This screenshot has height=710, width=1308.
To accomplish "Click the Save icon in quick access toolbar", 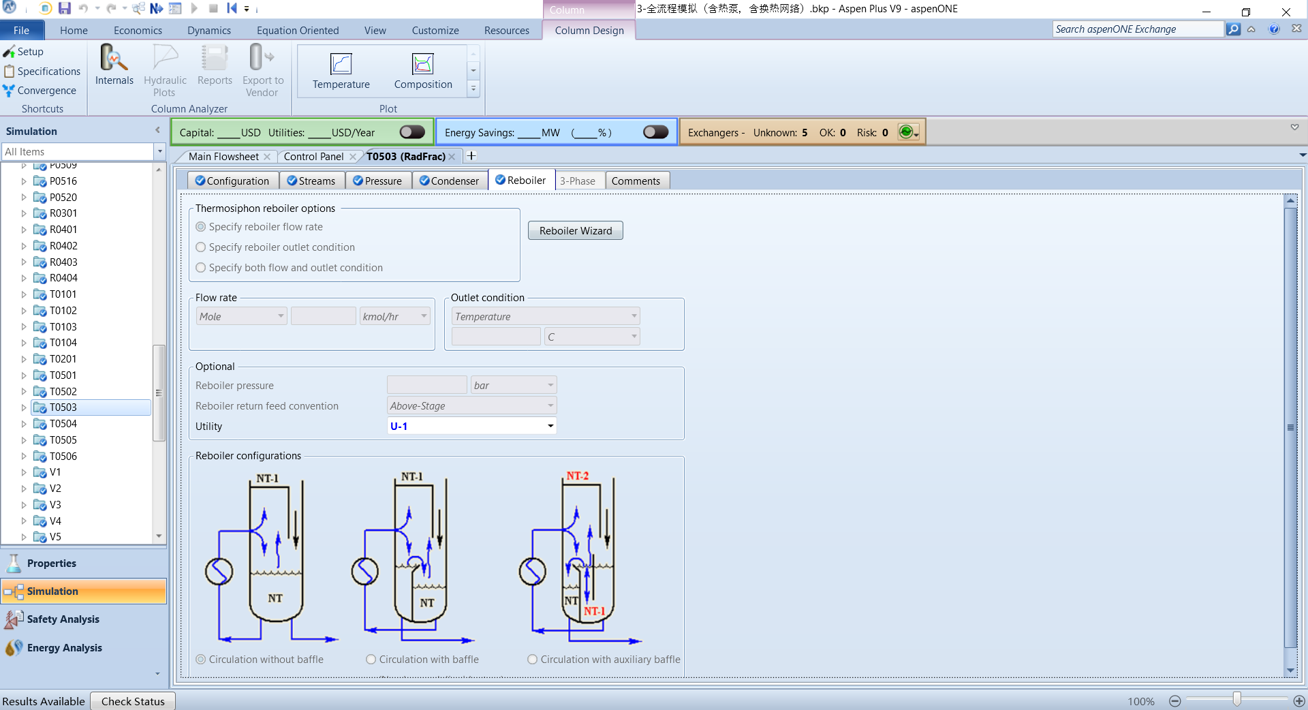I will click(64, 8).
